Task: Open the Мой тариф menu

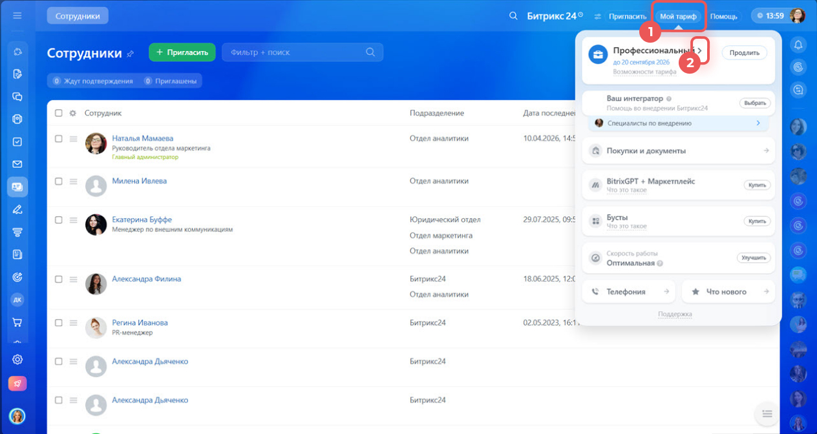Action: [678, 16]
